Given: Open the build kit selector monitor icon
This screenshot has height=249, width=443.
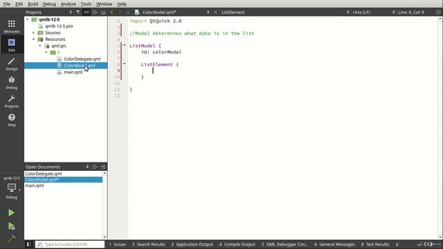Looking at the screenshot, I should pyautogui.click(x=12, y=187).
